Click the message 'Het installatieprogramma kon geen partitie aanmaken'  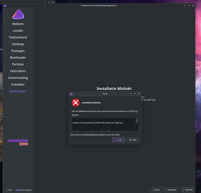pyautogui.click(x=105, y=111)
